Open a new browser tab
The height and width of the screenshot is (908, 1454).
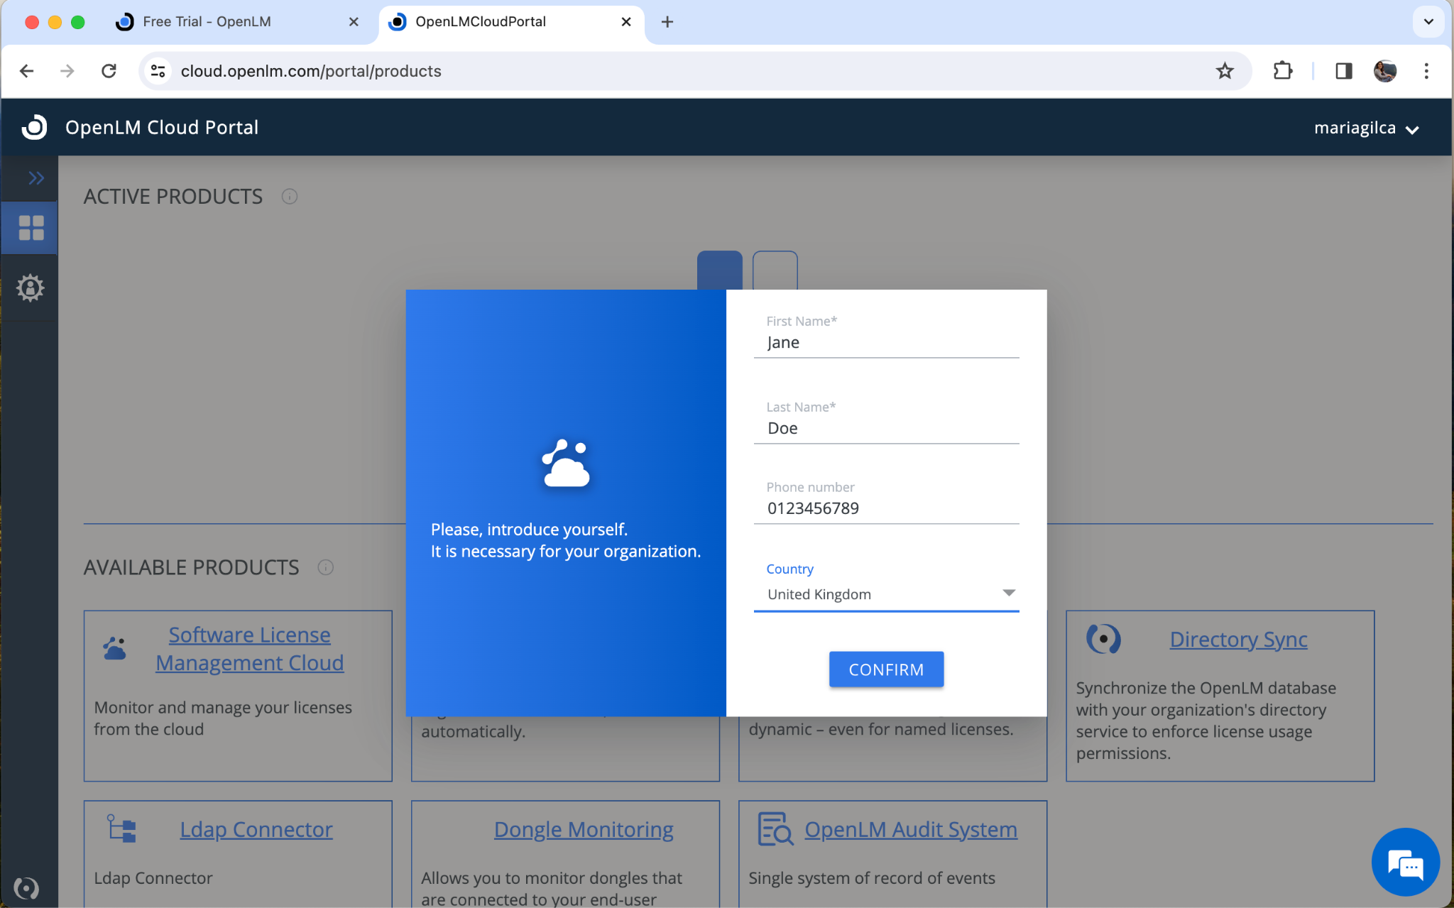[667, 22]
